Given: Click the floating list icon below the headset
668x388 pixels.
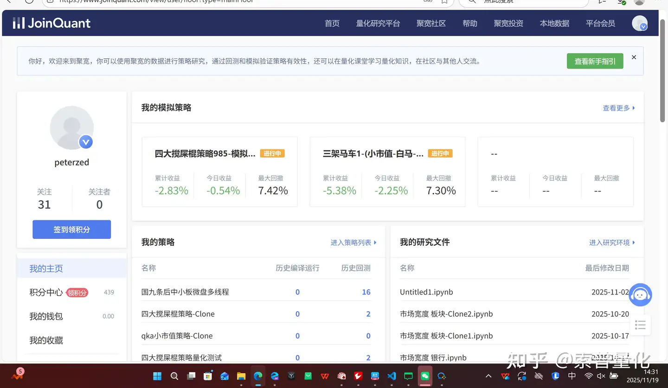Looking at the screenshot, I should coord(640,325).
